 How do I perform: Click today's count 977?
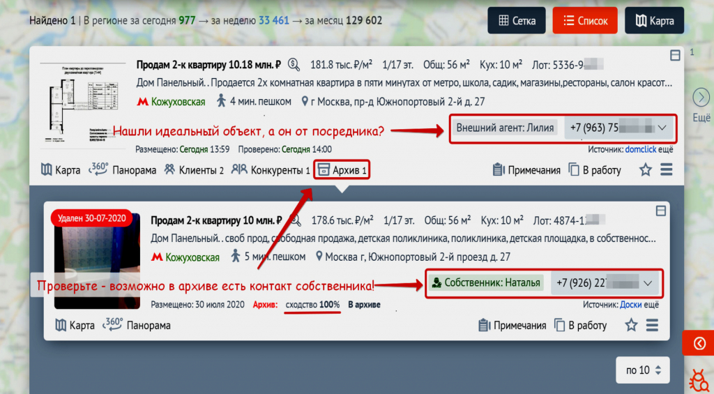pyautogui.click(x=187, y=20)
